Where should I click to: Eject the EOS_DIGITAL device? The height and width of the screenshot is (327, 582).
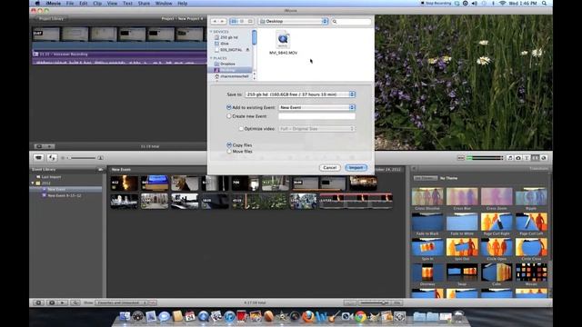(x=247, y=50)
